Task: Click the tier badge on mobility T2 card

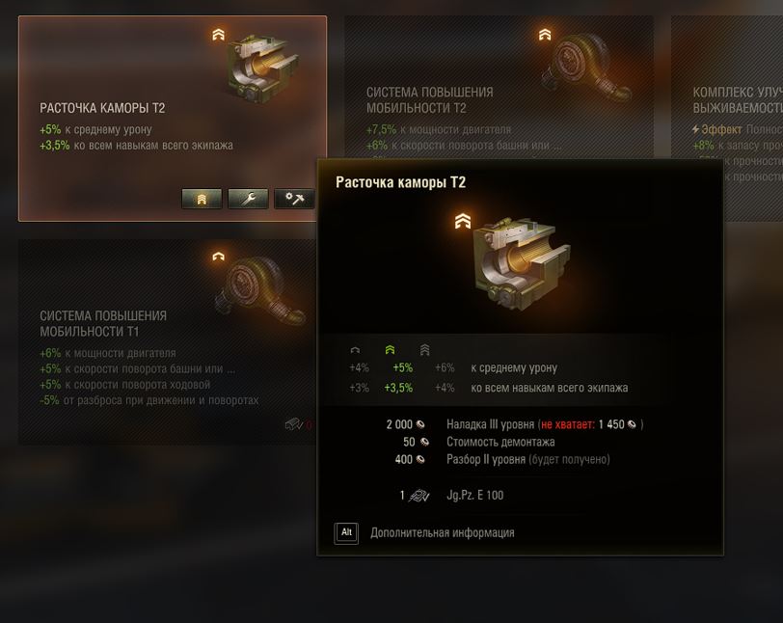Action: (x=545, y=35)
